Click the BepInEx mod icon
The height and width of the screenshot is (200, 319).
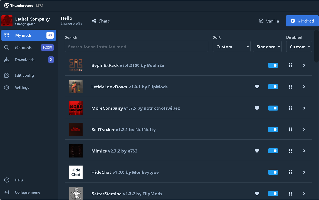(76, 65)
